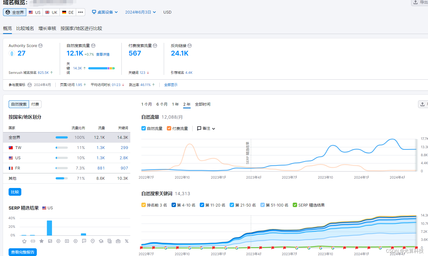The width and height of the screenshot is (428, 256).
Task: Open the 增长审核 tab
Action: pos(47,28)
